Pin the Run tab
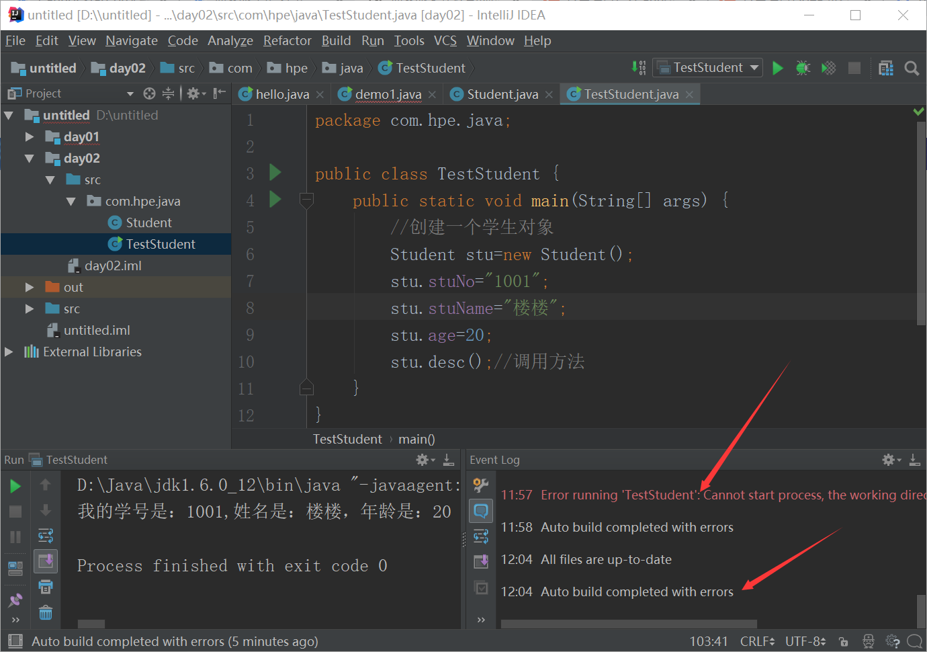 15,600
